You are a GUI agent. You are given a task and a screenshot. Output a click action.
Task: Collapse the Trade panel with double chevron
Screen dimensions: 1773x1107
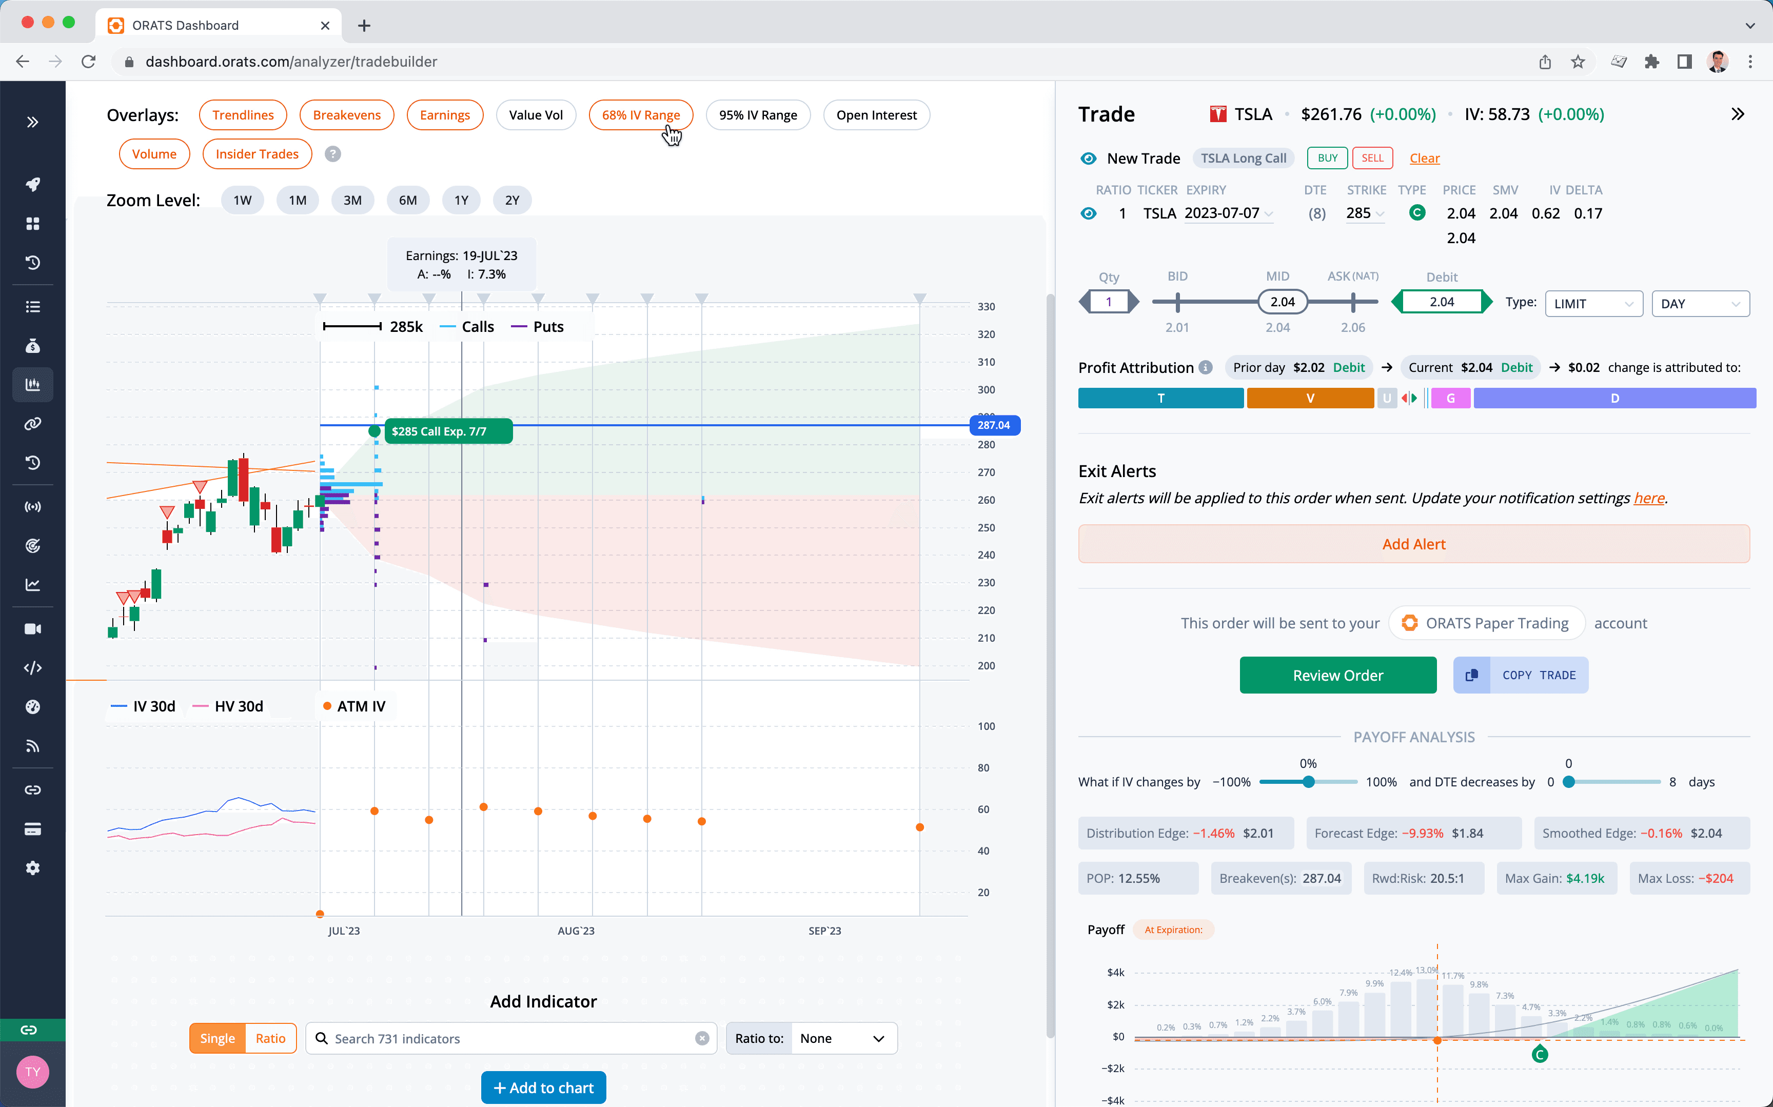point(1737,114)
